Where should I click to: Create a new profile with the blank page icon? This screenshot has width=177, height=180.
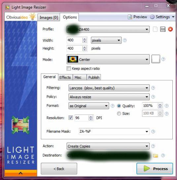point(155,29)
